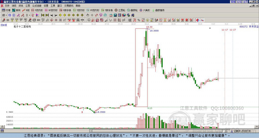Click the black right arrow icon
Screen dimensions: 259x138
point(56,15)
